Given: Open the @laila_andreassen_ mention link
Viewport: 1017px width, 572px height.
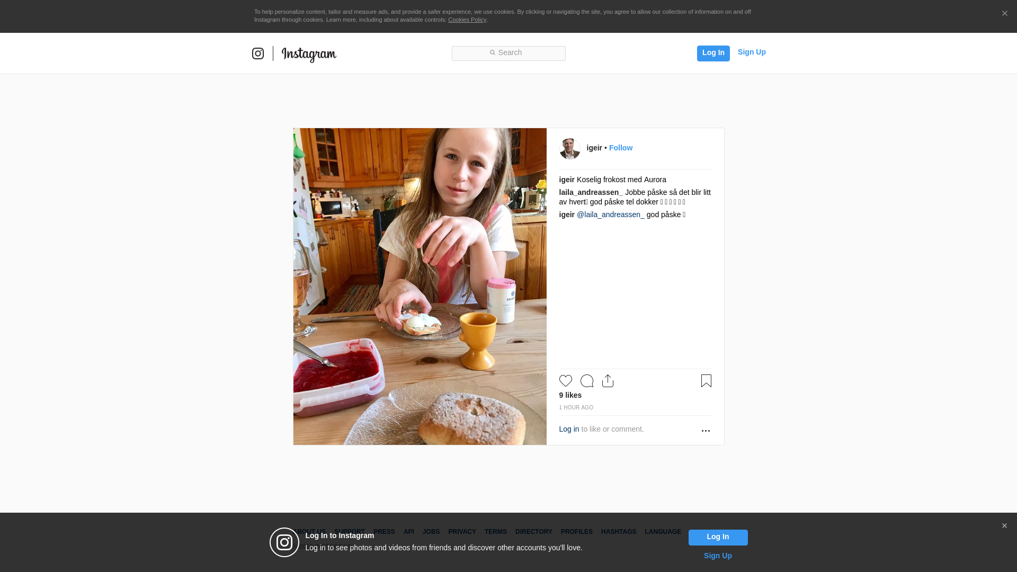Looking at the screenshot, I should [610, 215].
